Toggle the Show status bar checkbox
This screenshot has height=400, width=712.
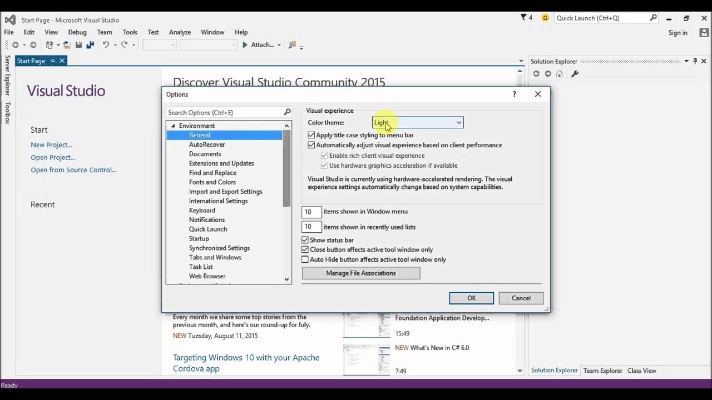click(305, 240)
